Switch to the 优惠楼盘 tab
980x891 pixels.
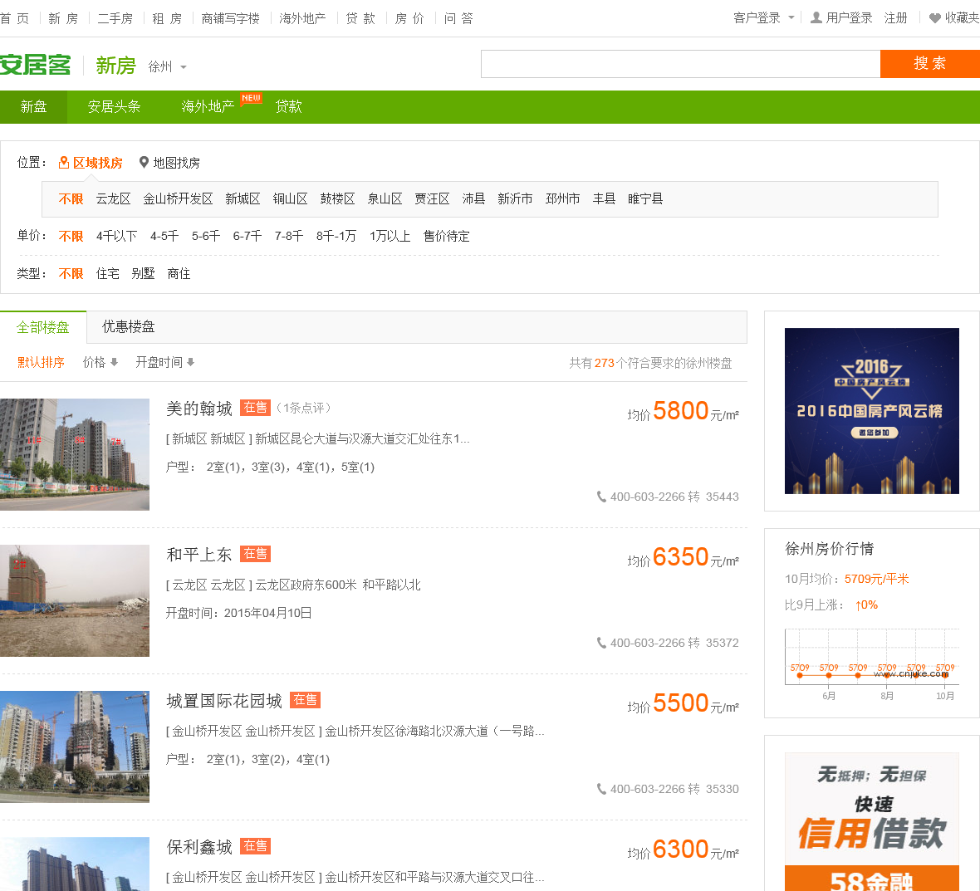(x=128, y=327)
